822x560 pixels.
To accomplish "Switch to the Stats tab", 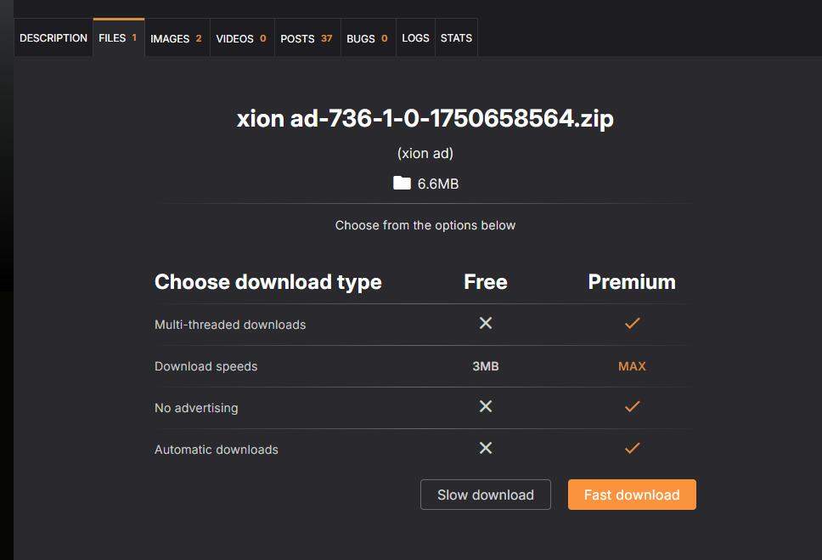I will pos(456,38).
